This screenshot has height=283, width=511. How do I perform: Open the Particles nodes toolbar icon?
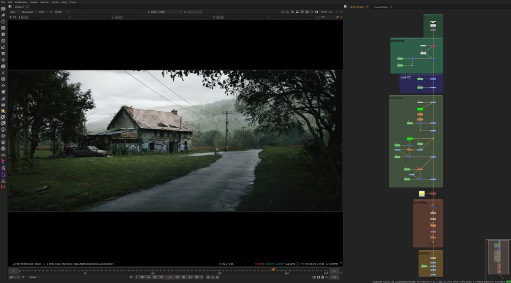click(3, 73)
